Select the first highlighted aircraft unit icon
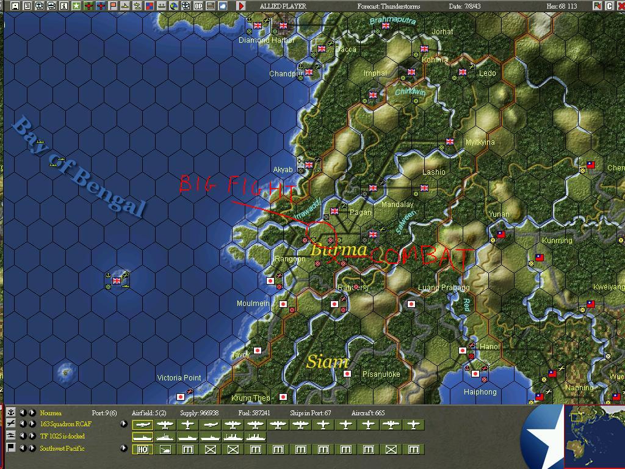This screenshot has height=469, width=625. point(143,425)
